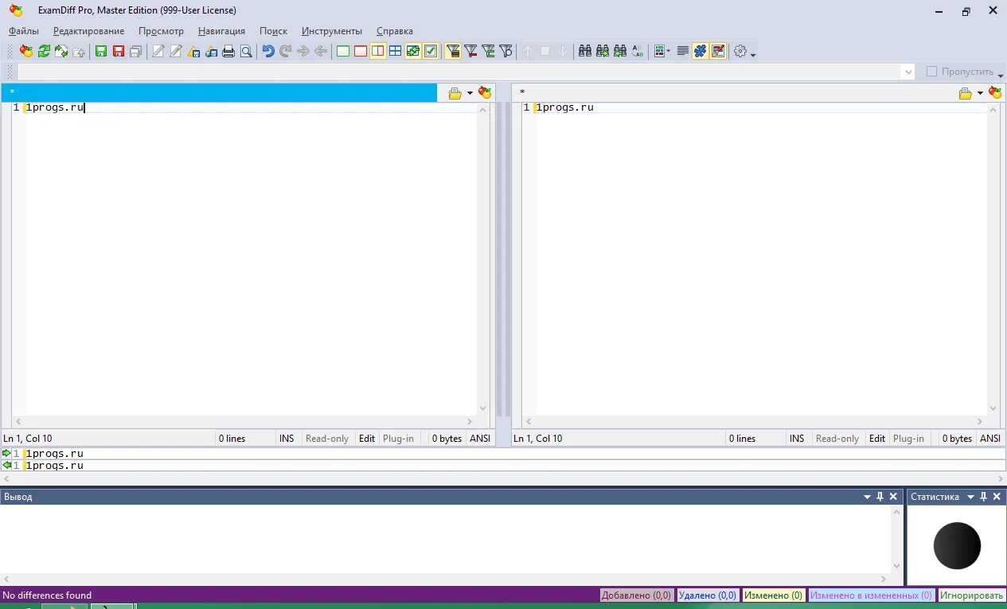Click the Print icon in the toolbar
This screenshot has width=1007, height=609.
tap(228, 52)
